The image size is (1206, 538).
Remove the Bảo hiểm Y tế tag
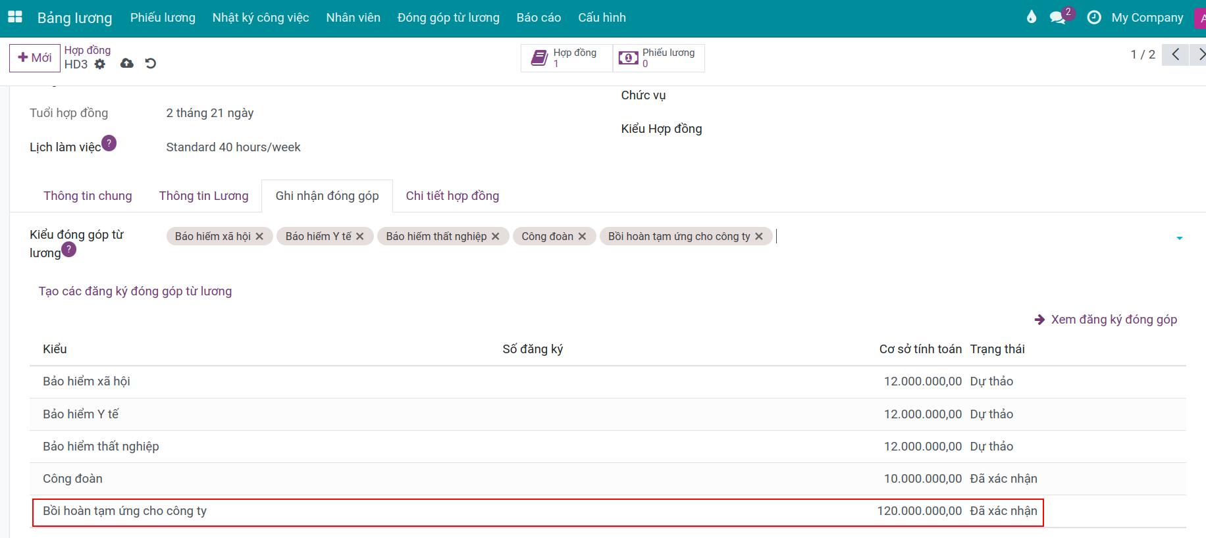360,236
